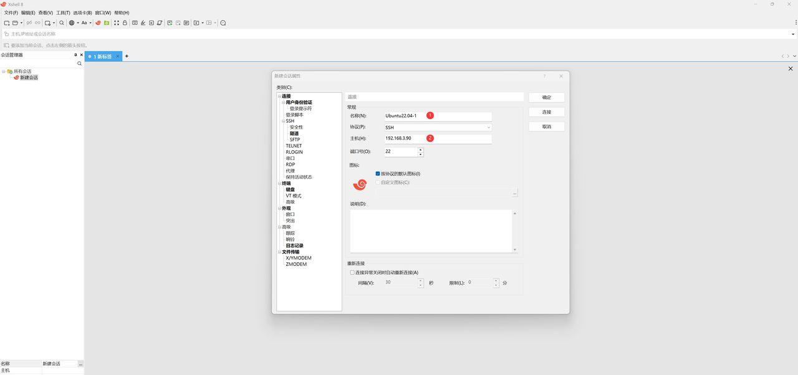
Task: Collapse the 外观 tree node
Action: point(280,208)
